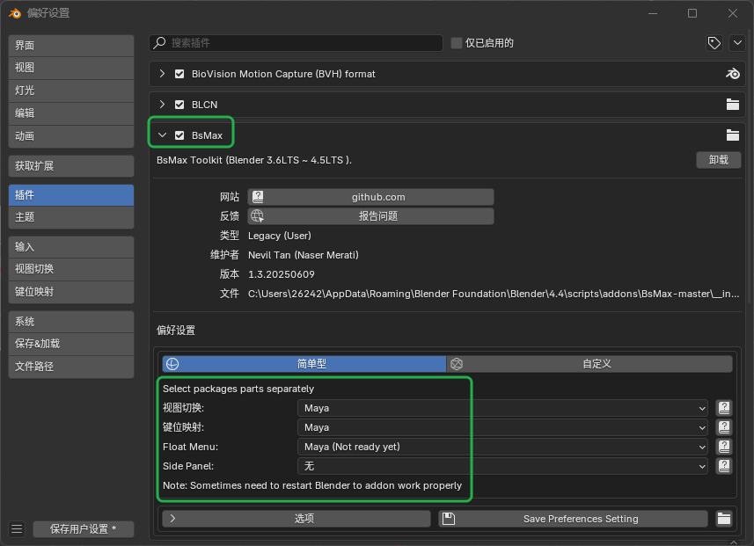Viewport: 754px width, 546px height.
Task: Click the BsMax file path text
Action: point(494,294)
